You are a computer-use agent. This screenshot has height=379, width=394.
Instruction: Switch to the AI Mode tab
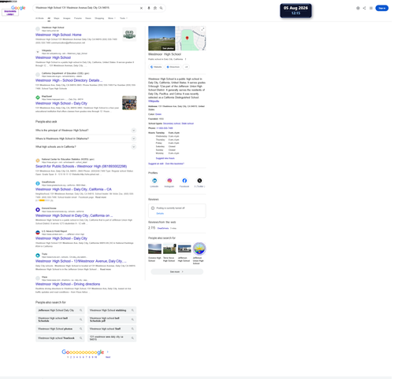coord(39,18)
